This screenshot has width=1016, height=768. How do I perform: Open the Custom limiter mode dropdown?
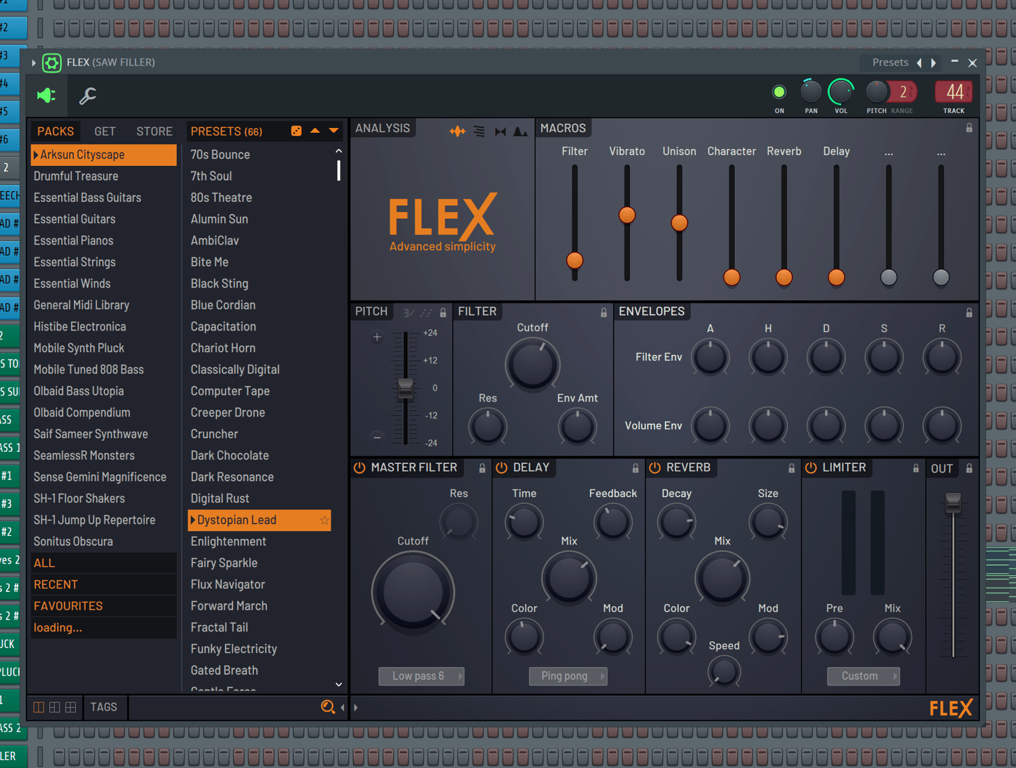863,676
